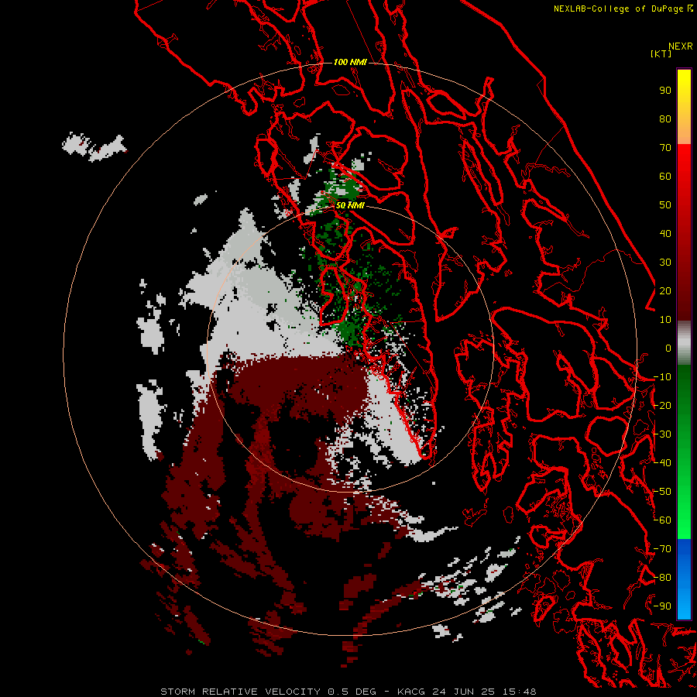Screen dimensions: 697x697
Task: Click the 50 NMI range ring label
Action: pos(350,205)
